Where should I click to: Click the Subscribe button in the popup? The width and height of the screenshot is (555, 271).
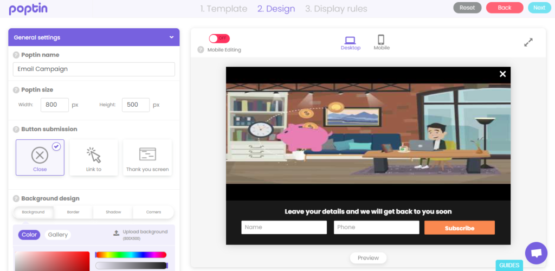[x=460, y=228]
